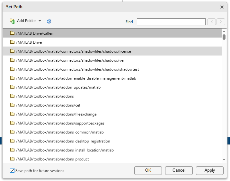
Task: Click folder icon beside shadows/license
Action: click(x=12, y=51)
